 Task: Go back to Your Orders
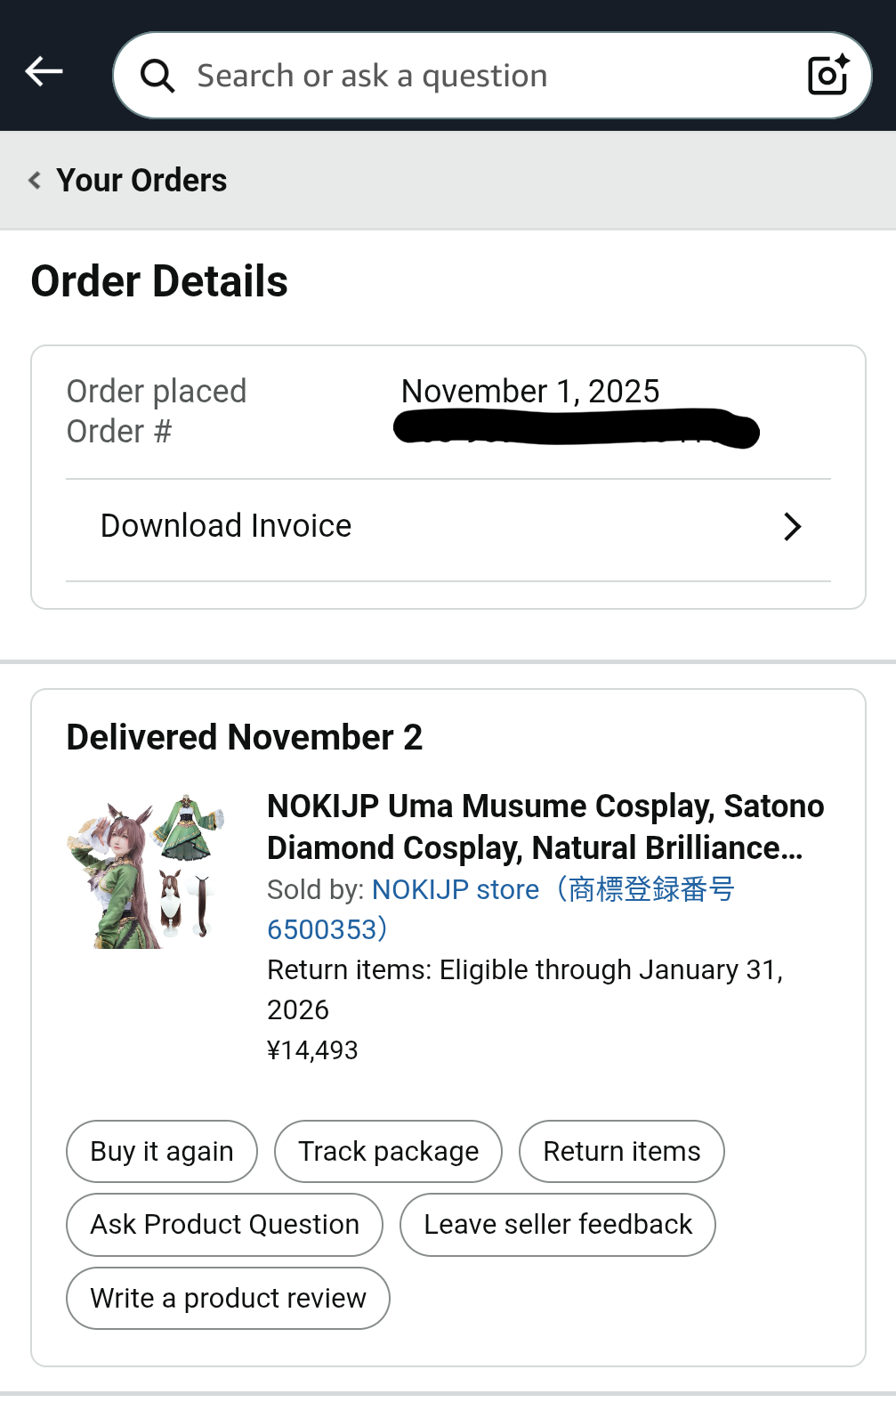pos(141,181)
